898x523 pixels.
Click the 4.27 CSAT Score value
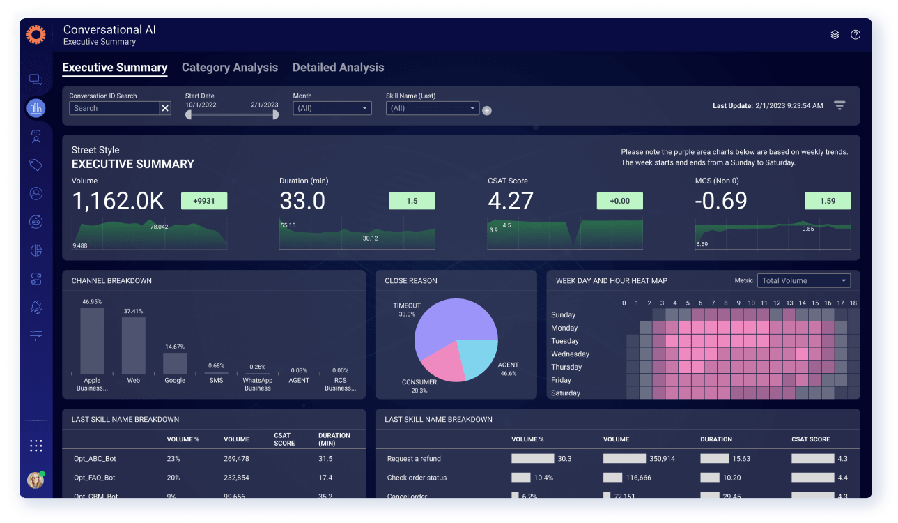coord(511,201)
